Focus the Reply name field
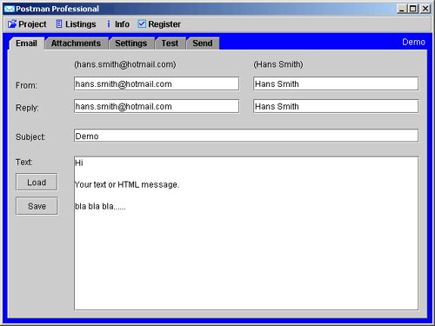This screenshot has height=326, width=435. tap(336, 106)
